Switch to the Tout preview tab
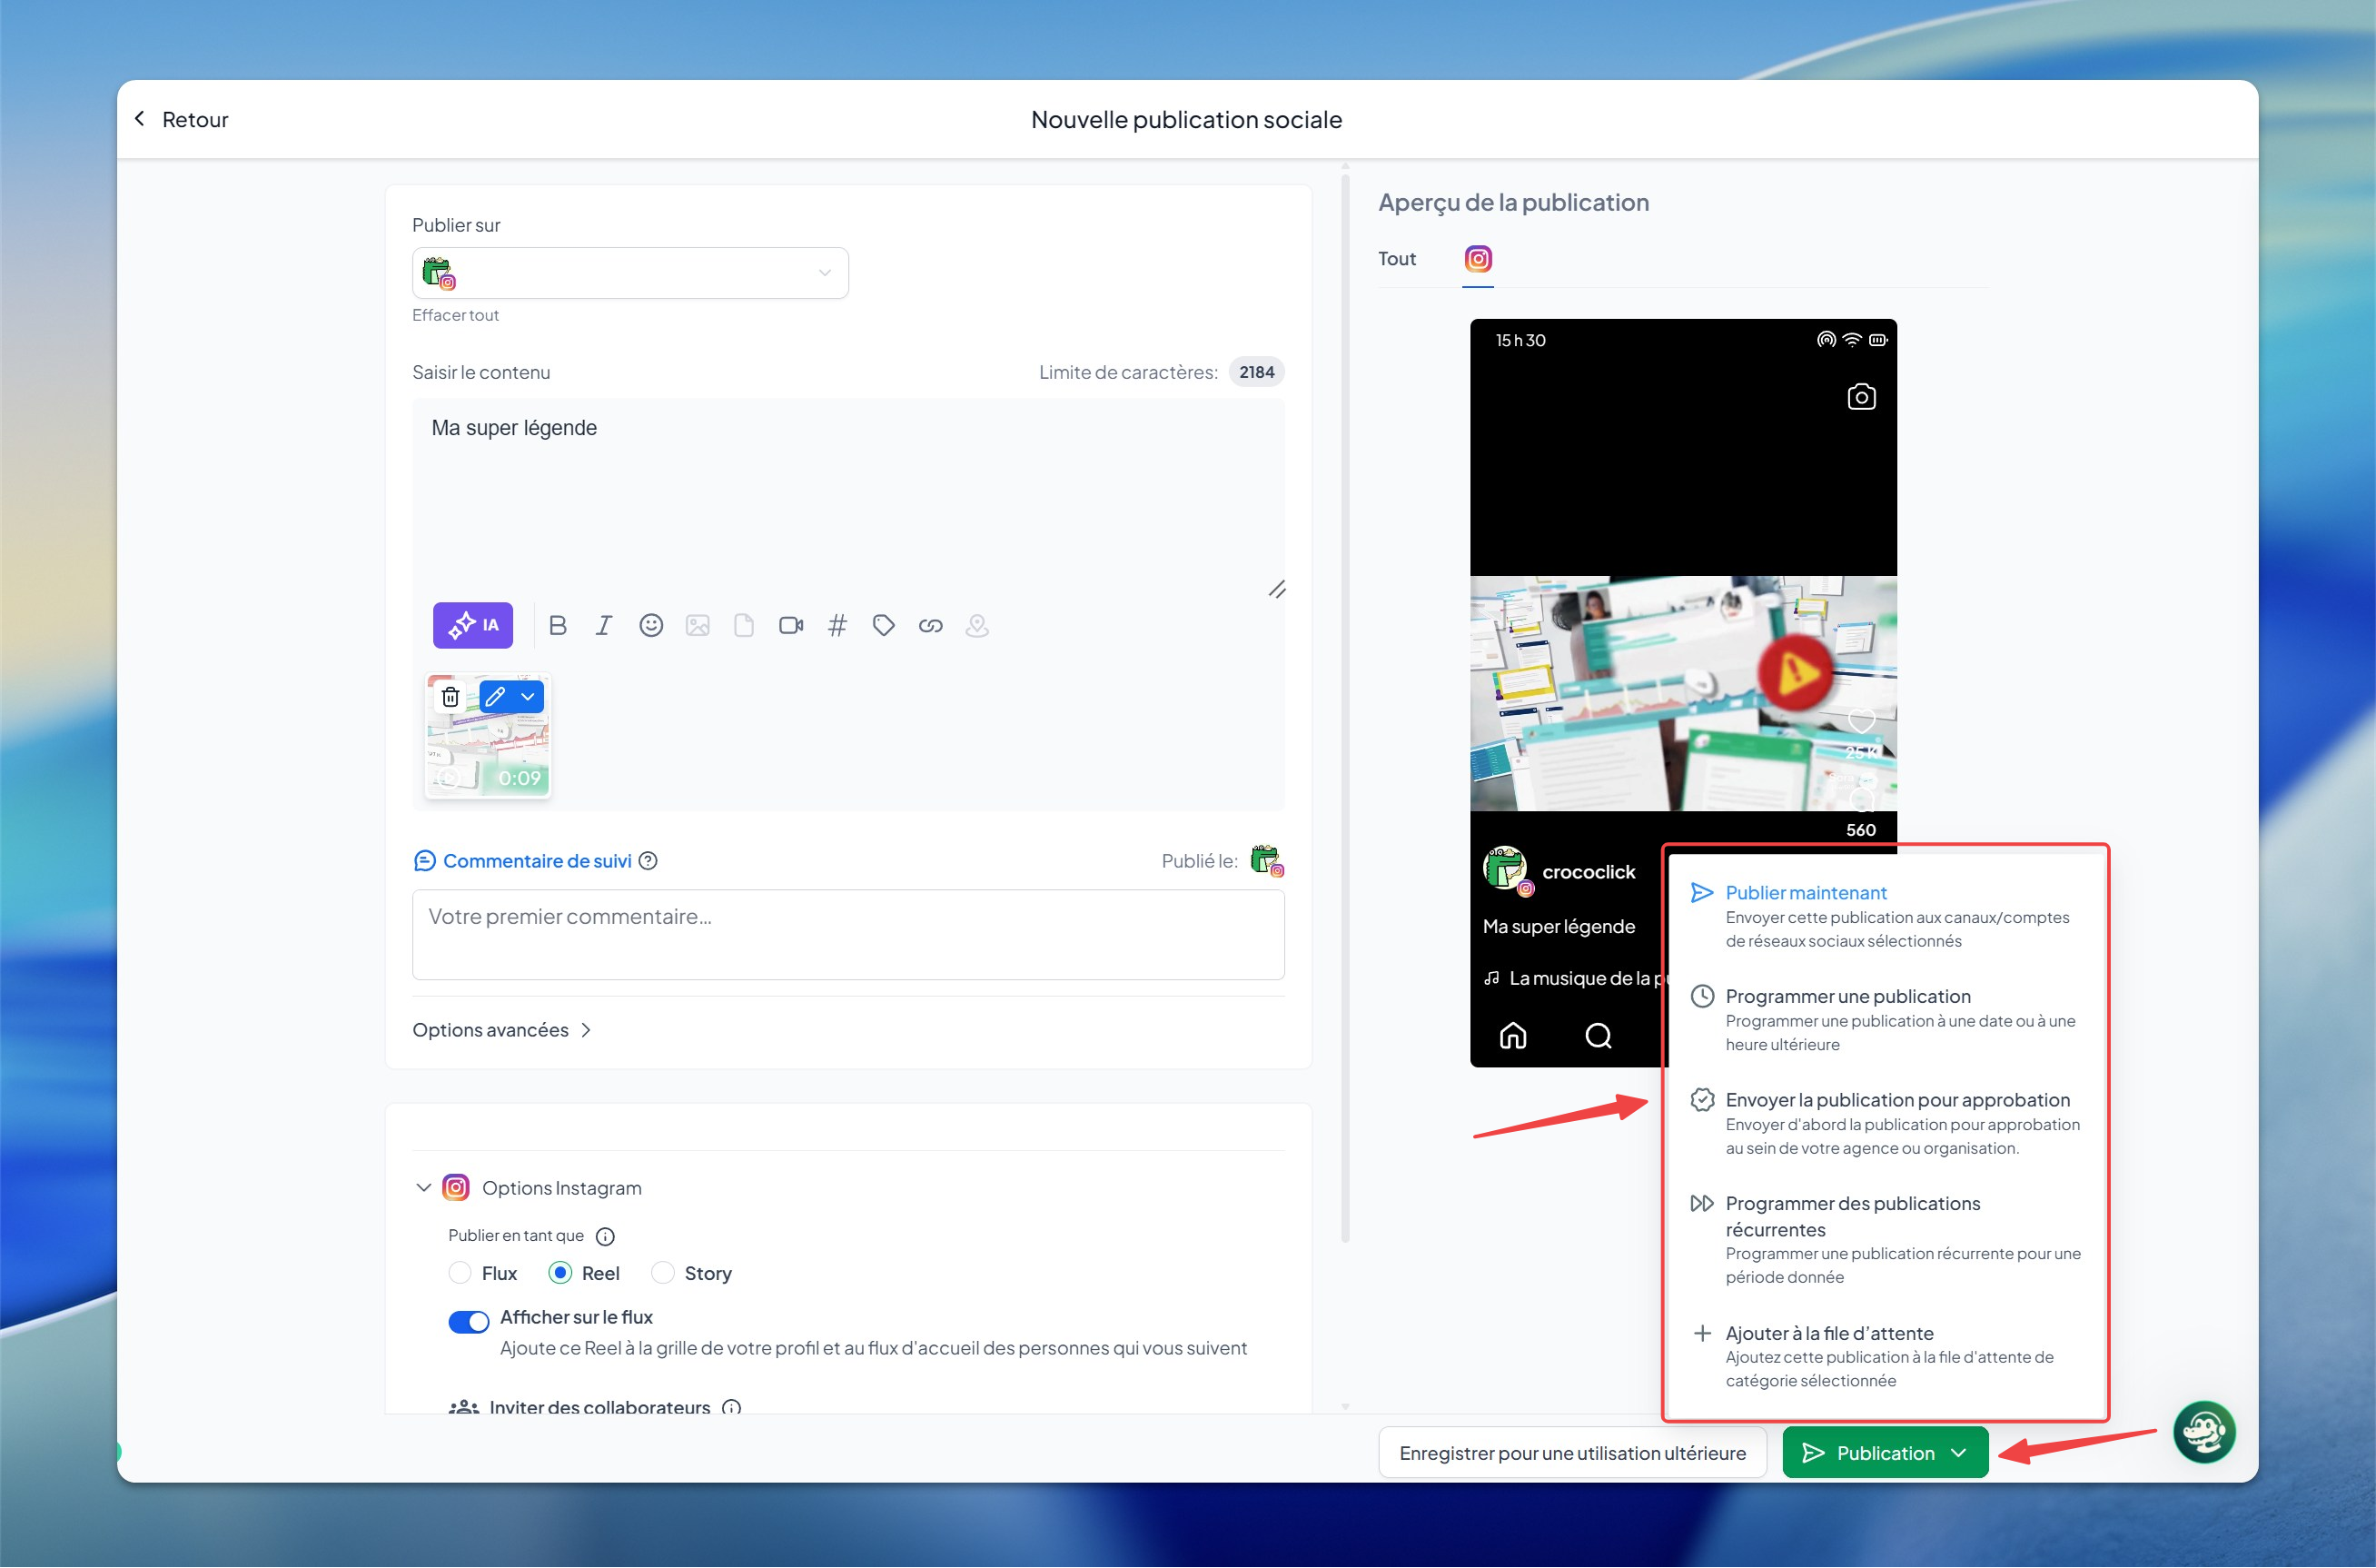Image resolution: width=2376 pixels, height=1568 pixels. 1396,259
